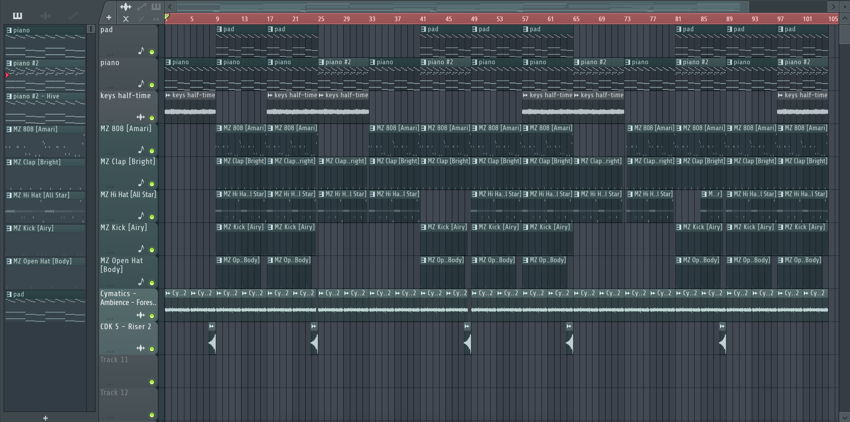The width and height of the screenshot is (850, 422).
Task: Show automation clips in the picker panel
Action: [73, 16]
